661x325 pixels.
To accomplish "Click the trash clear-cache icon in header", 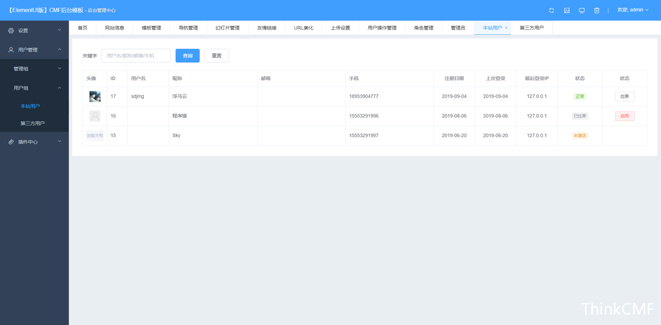I will click(x=597, y=10).
